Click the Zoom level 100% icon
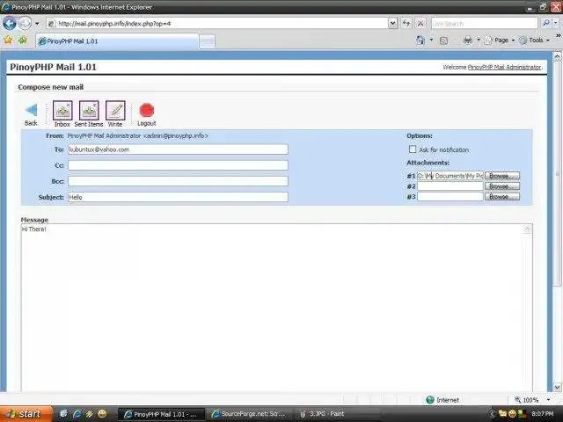 coord(517,399)
